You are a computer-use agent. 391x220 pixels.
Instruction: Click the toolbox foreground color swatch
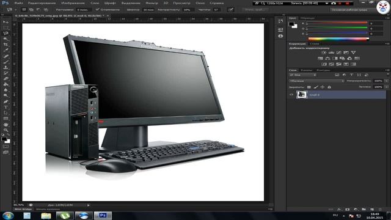[4, 139]
